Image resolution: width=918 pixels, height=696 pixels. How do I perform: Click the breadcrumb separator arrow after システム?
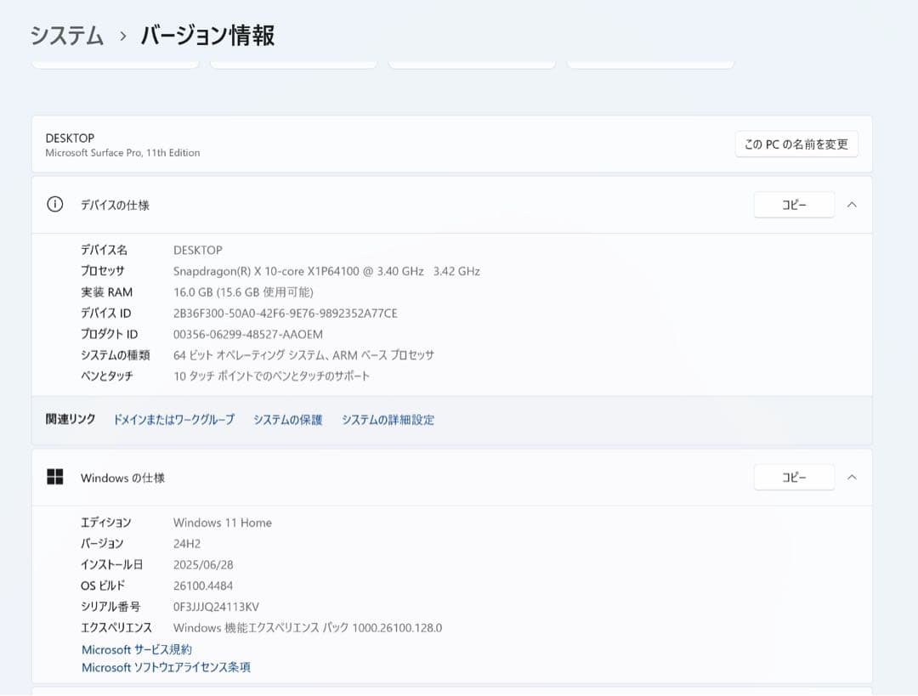click(x=122, y=37)
